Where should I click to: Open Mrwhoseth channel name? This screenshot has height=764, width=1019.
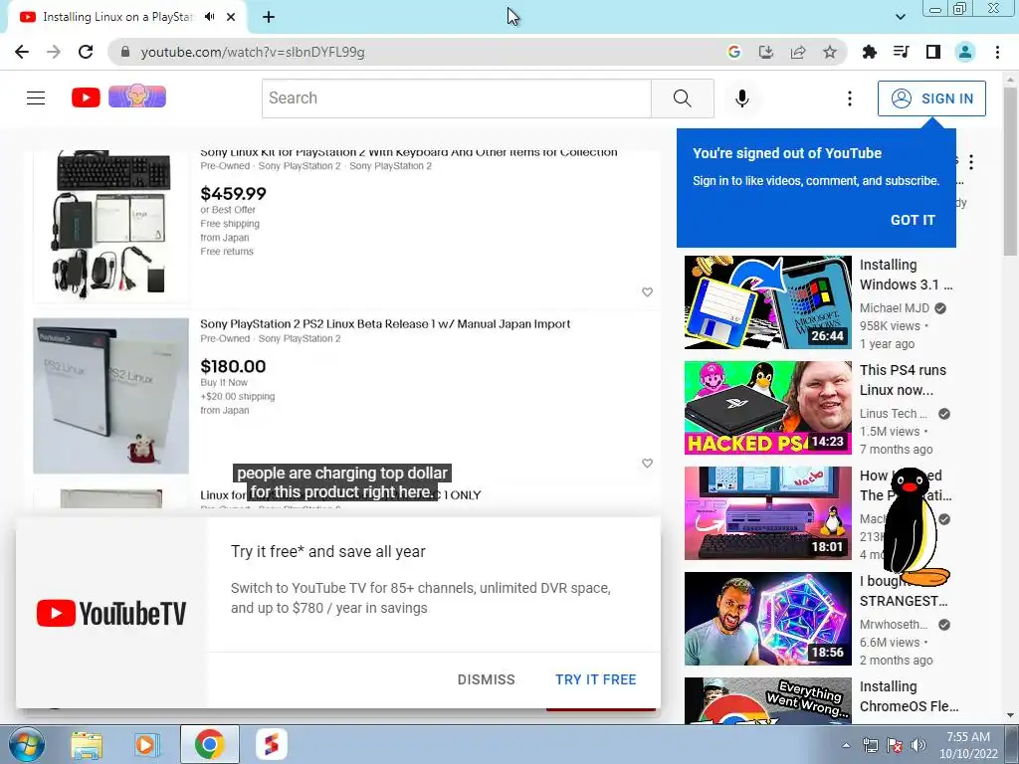click(x=894, y=625)
